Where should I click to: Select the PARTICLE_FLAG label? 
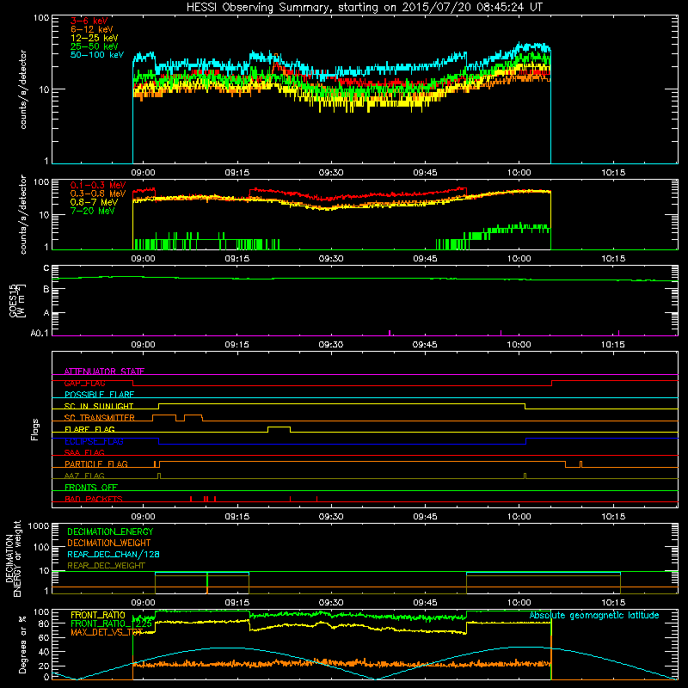click(x=96, y=464)
